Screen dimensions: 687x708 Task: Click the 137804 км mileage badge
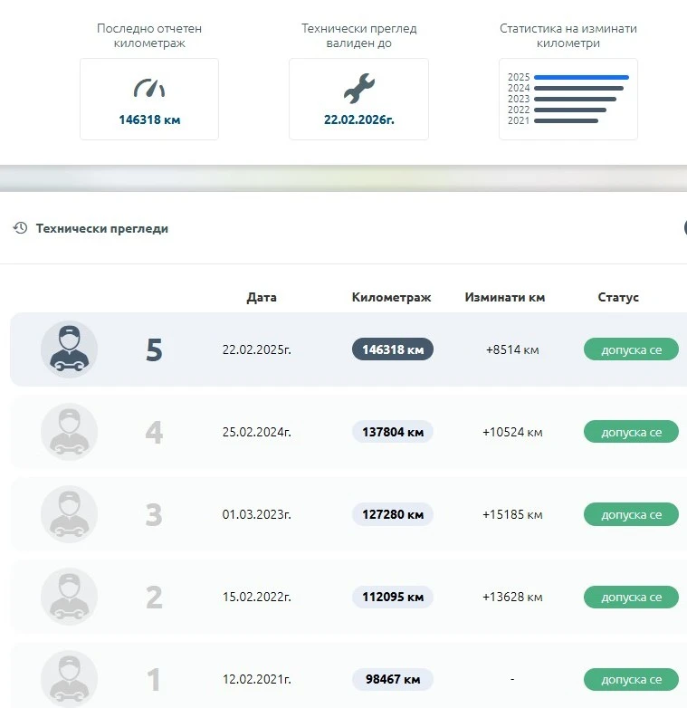(392, 432)
